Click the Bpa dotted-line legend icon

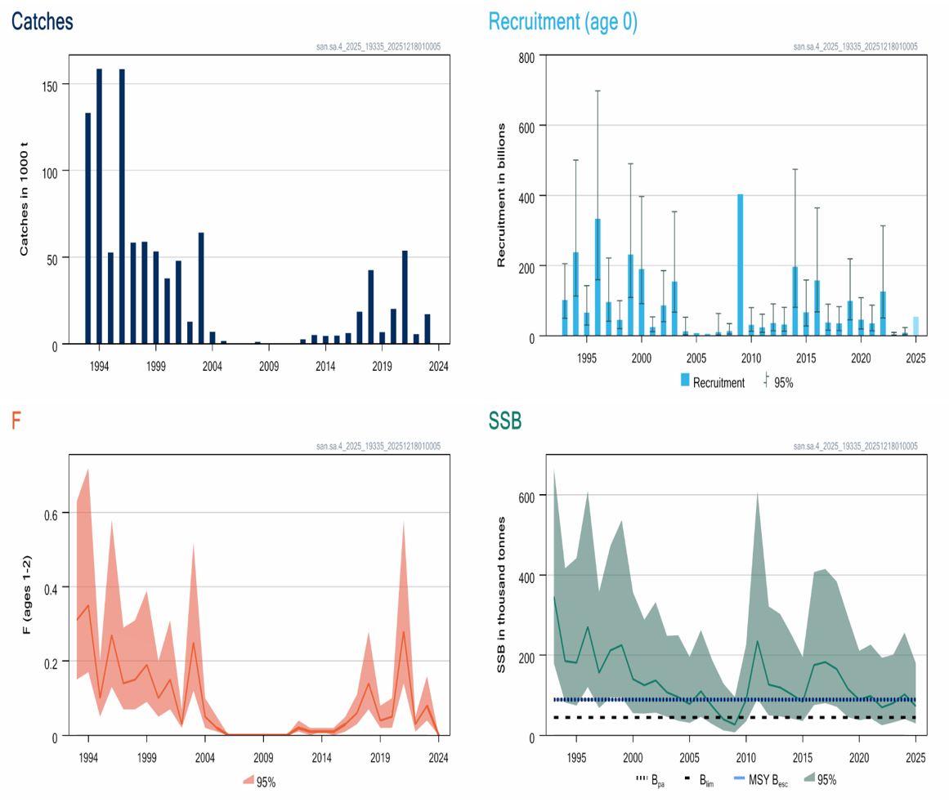[642, 780]
